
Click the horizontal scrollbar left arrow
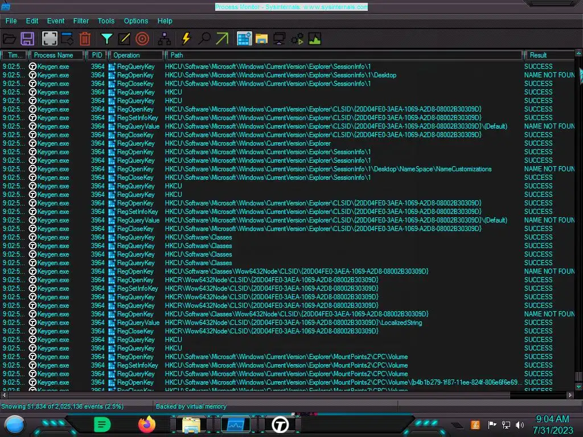[4, 395]
